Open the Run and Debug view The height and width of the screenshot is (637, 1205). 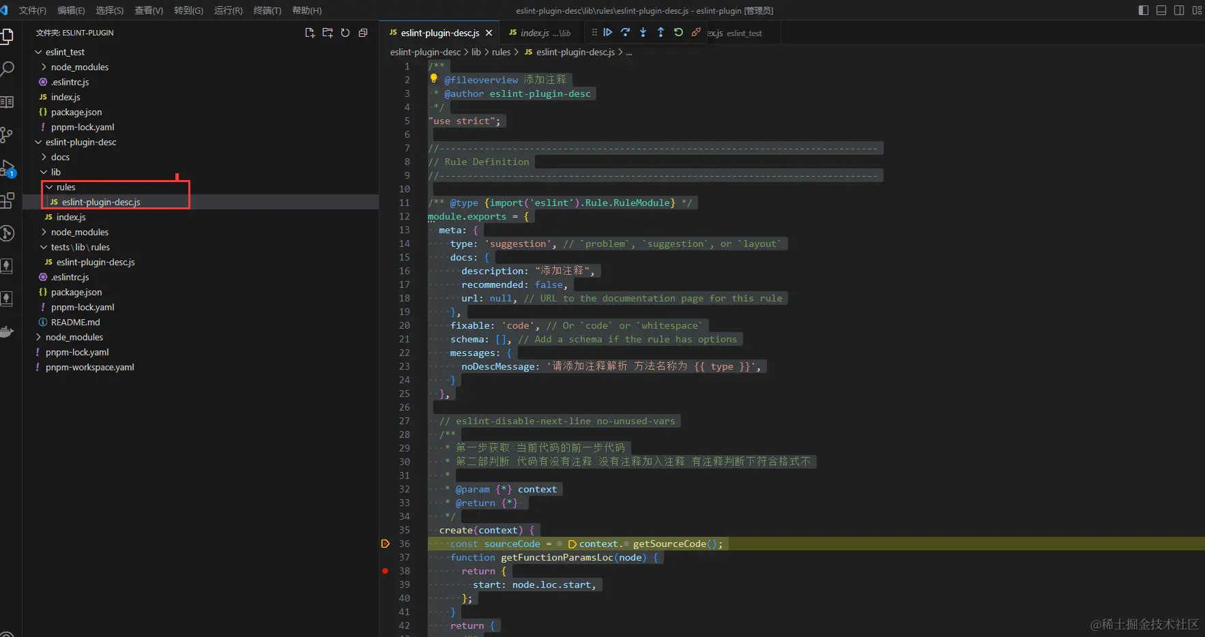pos(7,168)
